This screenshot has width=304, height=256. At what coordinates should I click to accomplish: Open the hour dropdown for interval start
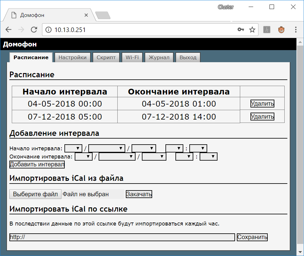175,148
